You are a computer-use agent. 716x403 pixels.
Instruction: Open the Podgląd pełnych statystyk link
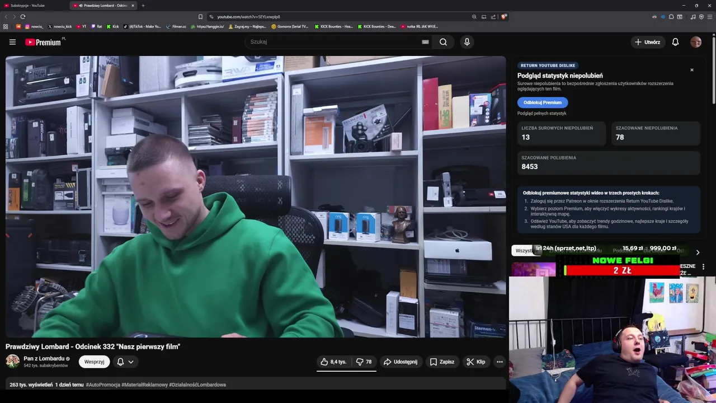coord(541,114)
